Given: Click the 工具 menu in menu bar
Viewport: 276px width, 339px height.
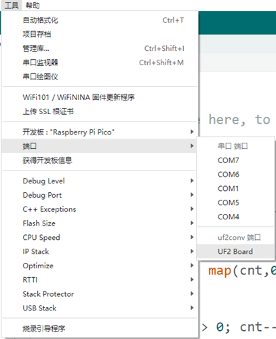Looking at the screenshot, I should pyautogui.click(x=12, y=5).
